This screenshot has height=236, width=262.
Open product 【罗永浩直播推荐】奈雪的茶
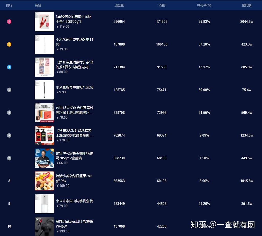(74, 64)
